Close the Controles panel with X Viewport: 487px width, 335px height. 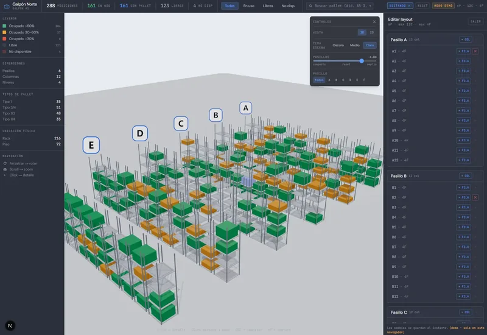pyautogui.click(x=374, y=22)
